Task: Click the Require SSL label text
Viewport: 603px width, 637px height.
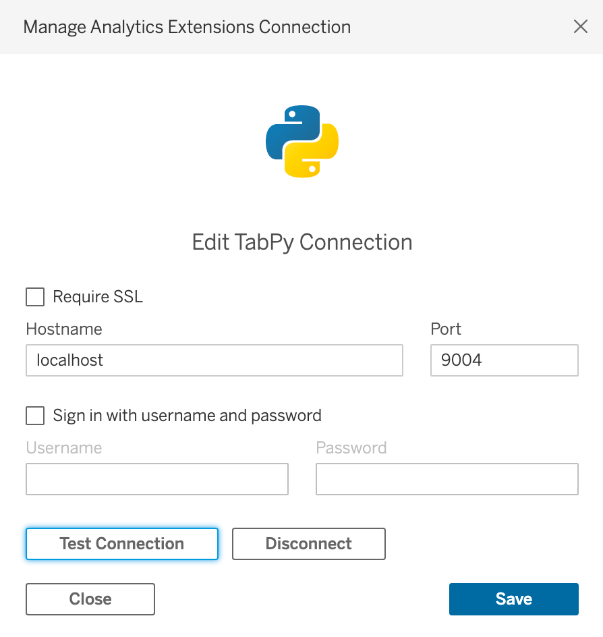Action: tap(98, 297)
